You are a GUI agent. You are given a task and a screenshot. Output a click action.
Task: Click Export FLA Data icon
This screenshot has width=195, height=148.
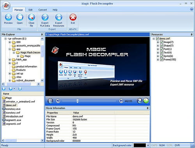[x=45, y=17]
